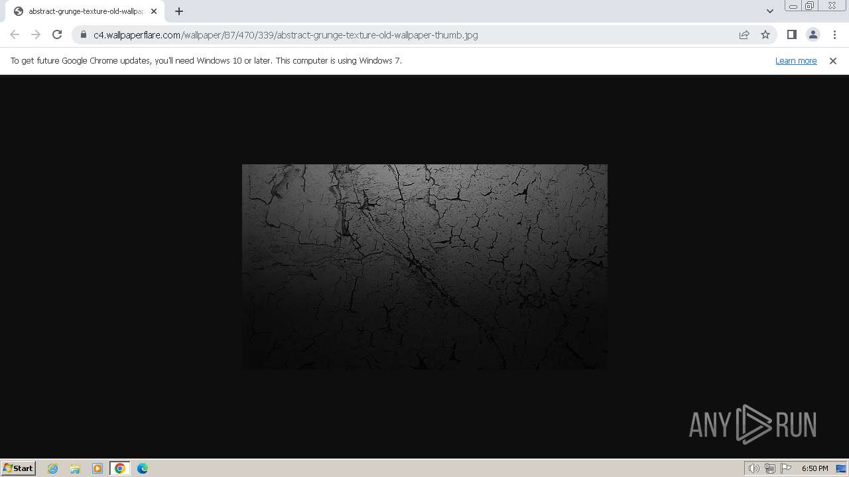The image size is (849, 477).
Task: Dismiss the Chrome update notice
Action: tap(833, 60)
